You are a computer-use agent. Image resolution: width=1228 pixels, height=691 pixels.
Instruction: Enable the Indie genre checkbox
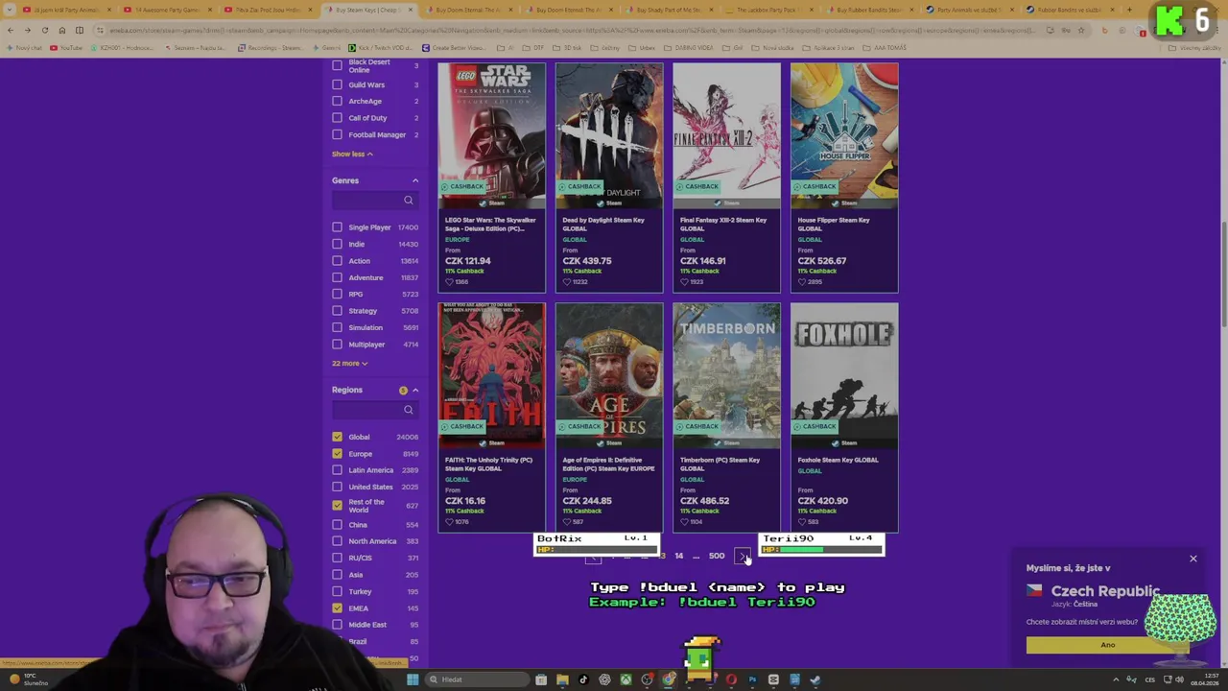coord(337,244)
